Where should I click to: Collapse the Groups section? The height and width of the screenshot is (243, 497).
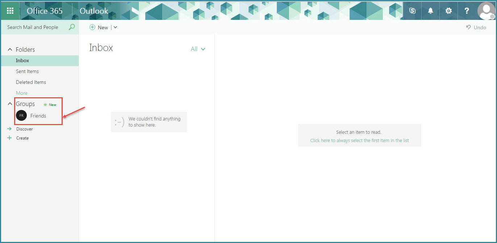[10, 104]
